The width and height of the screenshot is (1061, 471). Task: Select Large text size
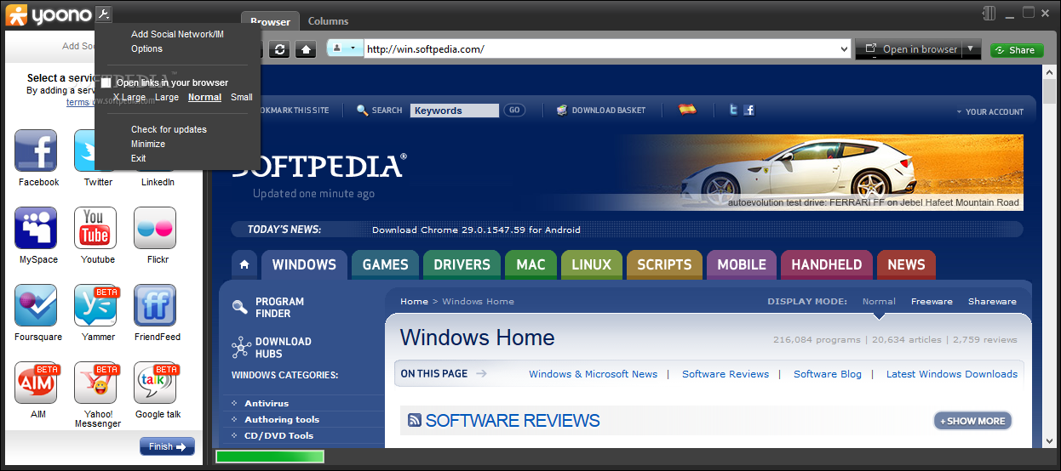(167, 97)
